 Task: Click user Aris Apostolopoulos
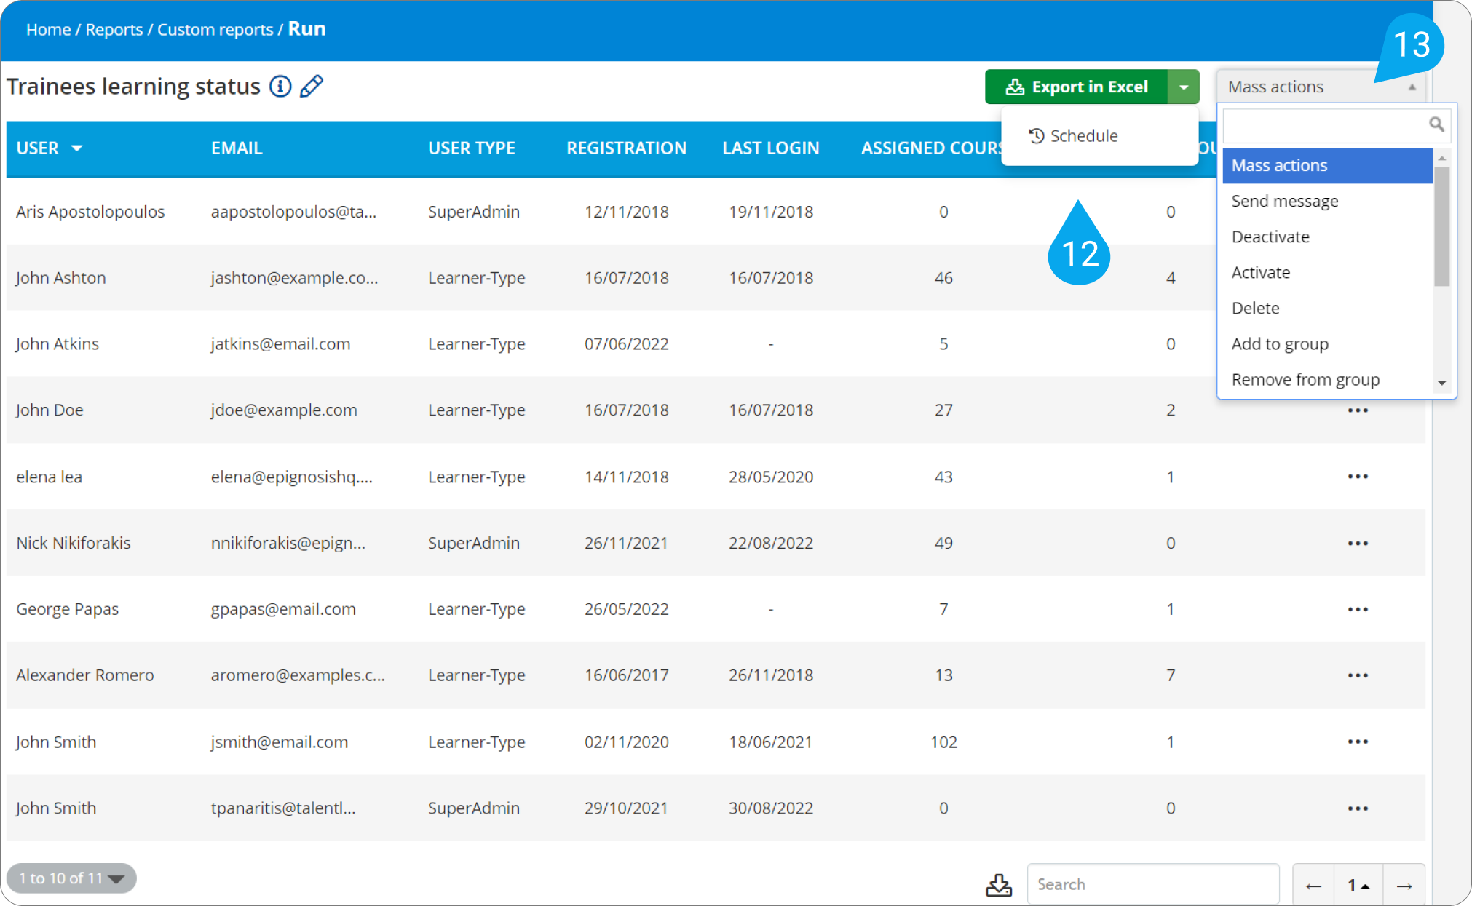point(90,212)
